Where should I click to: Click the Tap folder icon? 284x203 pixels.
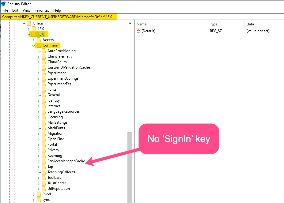[x=44, y=167]
